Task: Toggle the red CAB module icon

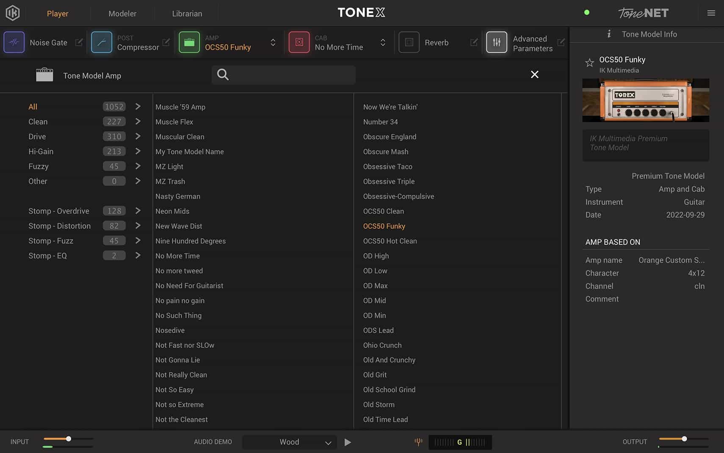Action: (299, 42)
